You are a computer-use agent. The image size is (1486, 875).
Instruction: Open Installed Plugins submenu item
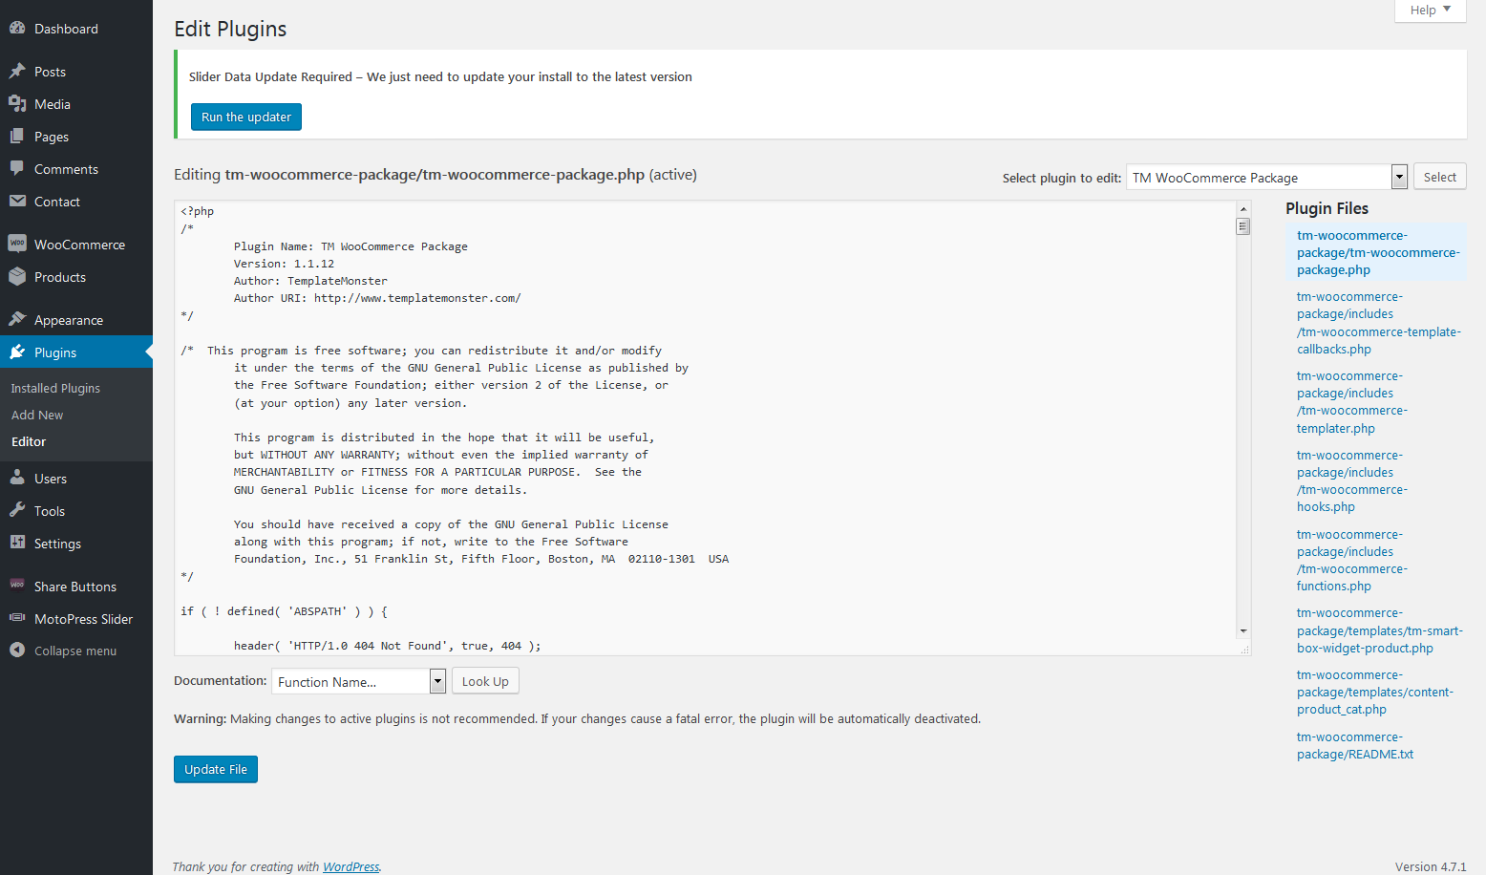pos(55,389)
